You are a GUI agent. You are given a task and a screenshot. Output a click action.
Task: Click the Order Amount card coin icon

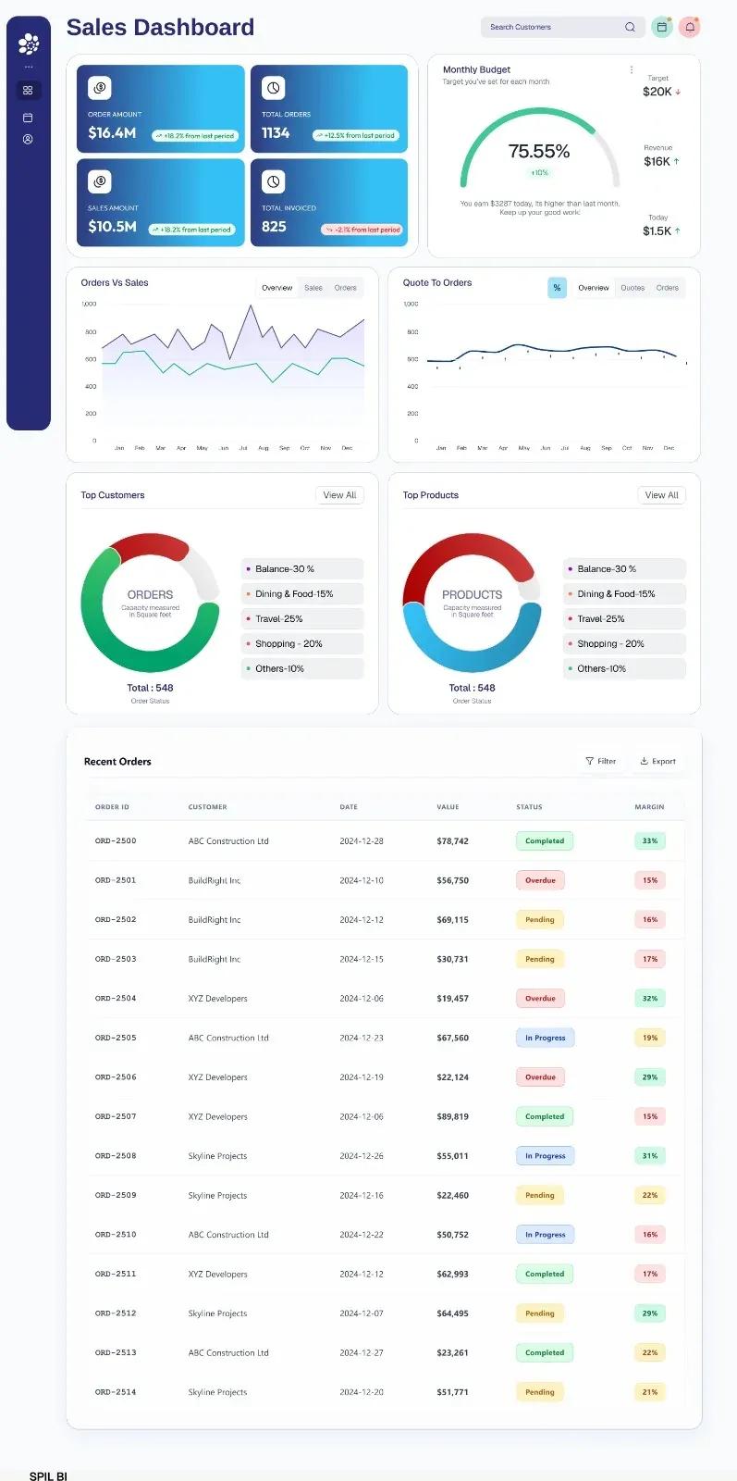click(100, 88)
